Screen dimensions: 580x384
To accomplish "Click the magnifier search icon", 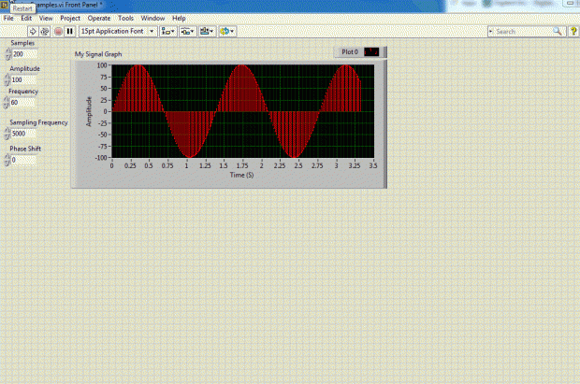I will point(557,32).
